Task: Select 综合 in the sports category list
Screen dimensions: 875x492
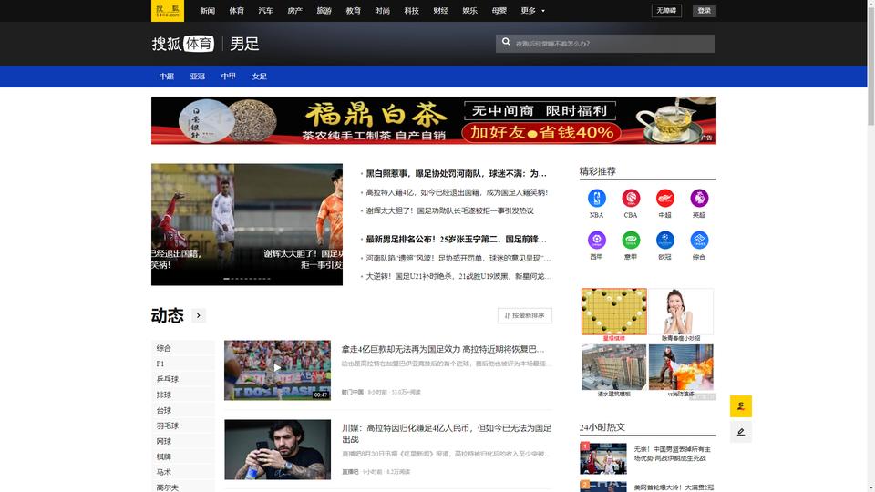Action: click(x=163, y=348)
